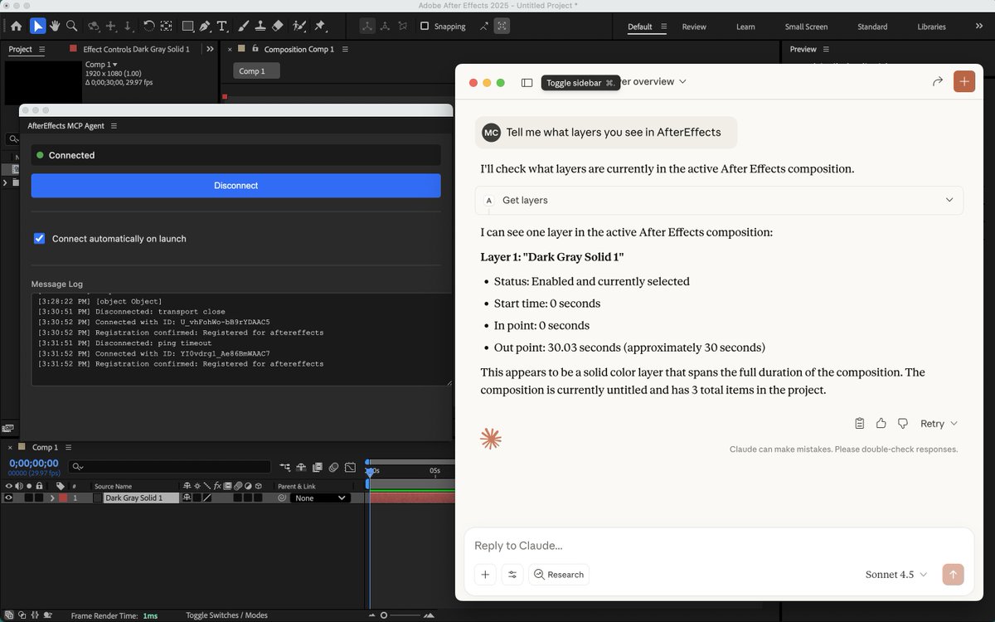Toggle the Universal snapping bounding icon
This screenshot has width=995, height=622.
pyautogui.click(x=502, y=27)
